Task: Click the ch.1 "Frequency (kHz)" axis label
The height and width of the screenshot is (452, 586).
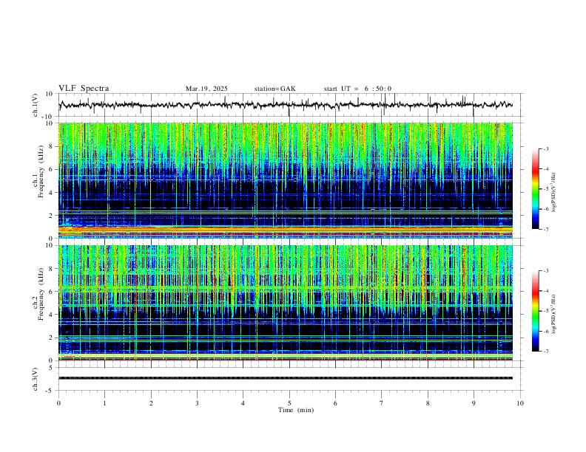Action: 41,171
